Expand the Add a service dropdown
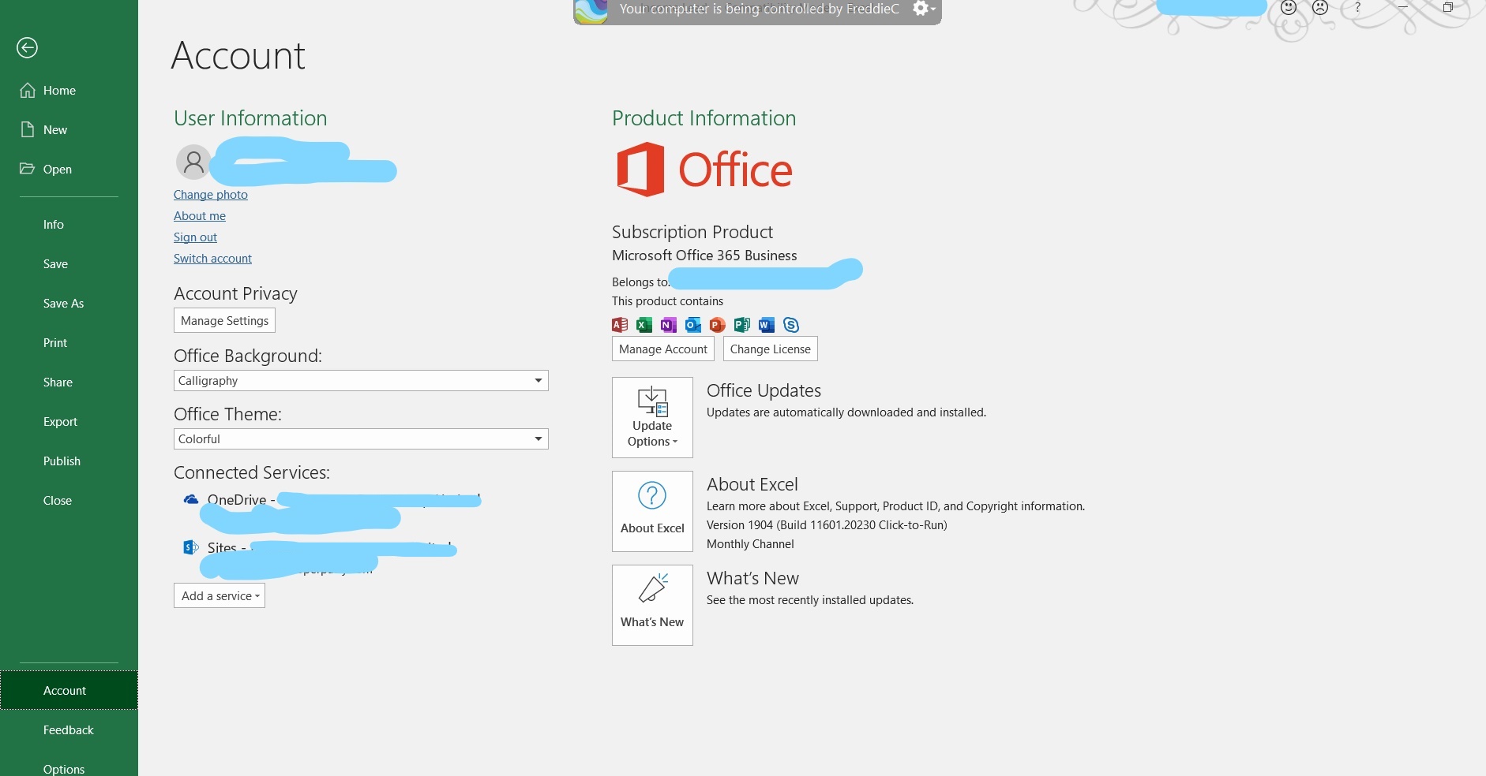This screenshot has width=1486, height=776. coord(220,596)
